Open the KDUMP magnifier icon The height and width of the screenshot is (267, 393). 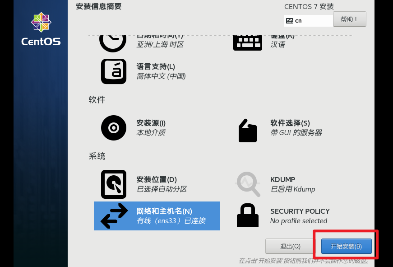pyautogui.click(x=248, y=184)
